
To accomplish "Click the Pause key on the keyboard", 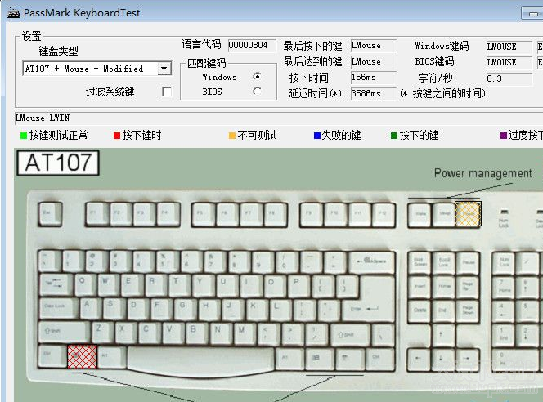I will click(x=468, y=263).
